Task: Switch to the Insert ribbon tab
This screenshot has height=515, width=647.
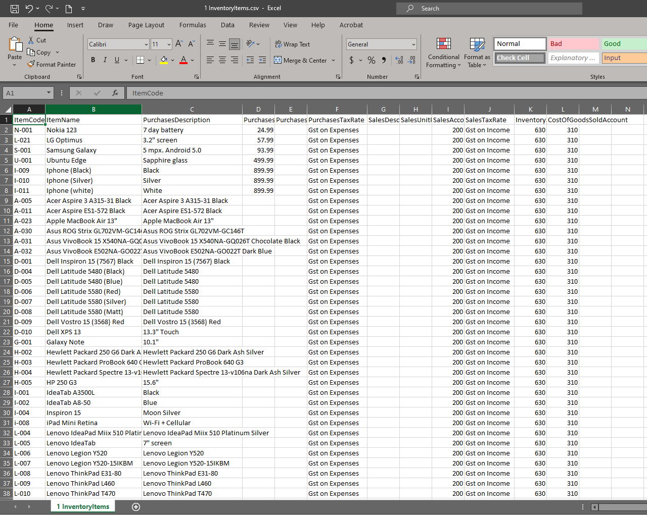Action: point(75,25)
